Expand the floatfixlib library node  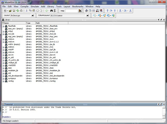3,26
